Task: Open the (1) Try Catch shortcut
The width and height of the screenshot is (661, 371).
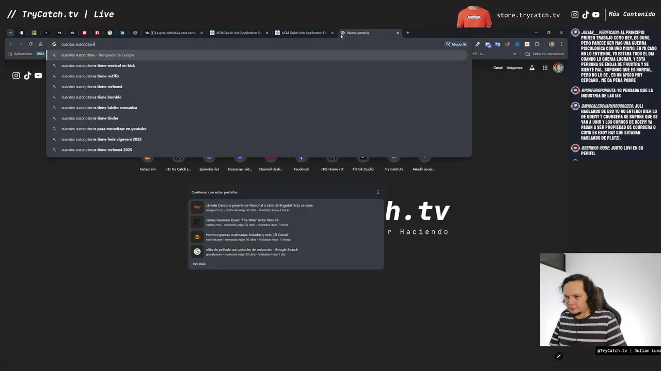Action: tap(178, 163)
